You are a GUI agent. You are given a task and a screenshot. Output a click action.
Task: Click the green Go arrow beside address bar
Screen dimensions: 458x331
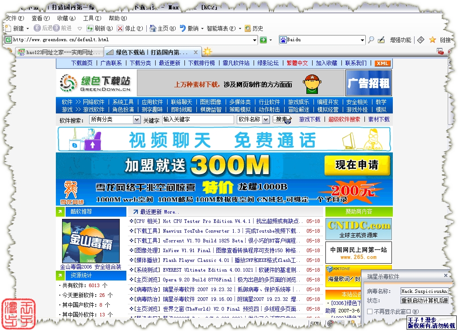(x=263, y=40)
